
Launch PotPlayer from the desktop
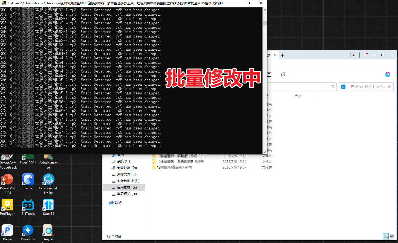click(7, 205)
